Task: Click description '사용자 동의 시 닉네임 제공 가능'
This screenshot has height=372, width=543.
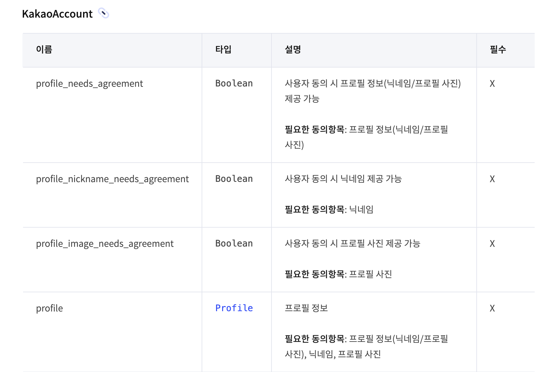Action: pos(343,179)
